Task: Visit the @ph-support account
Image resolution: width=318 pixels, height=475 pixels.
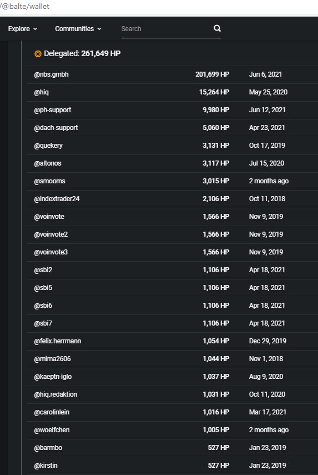Action: (x=52, y=110)
